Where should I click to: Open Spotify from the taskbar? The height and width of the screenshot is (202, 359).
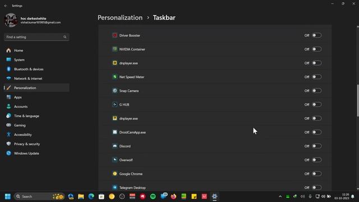pyautogui.click(x=153, y=196)
